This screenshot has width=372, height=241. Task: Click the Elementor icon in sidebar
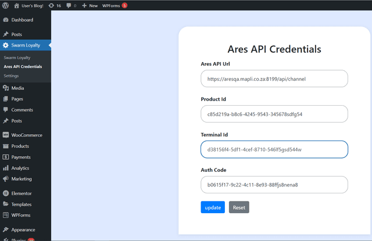[x=6, y=193]
